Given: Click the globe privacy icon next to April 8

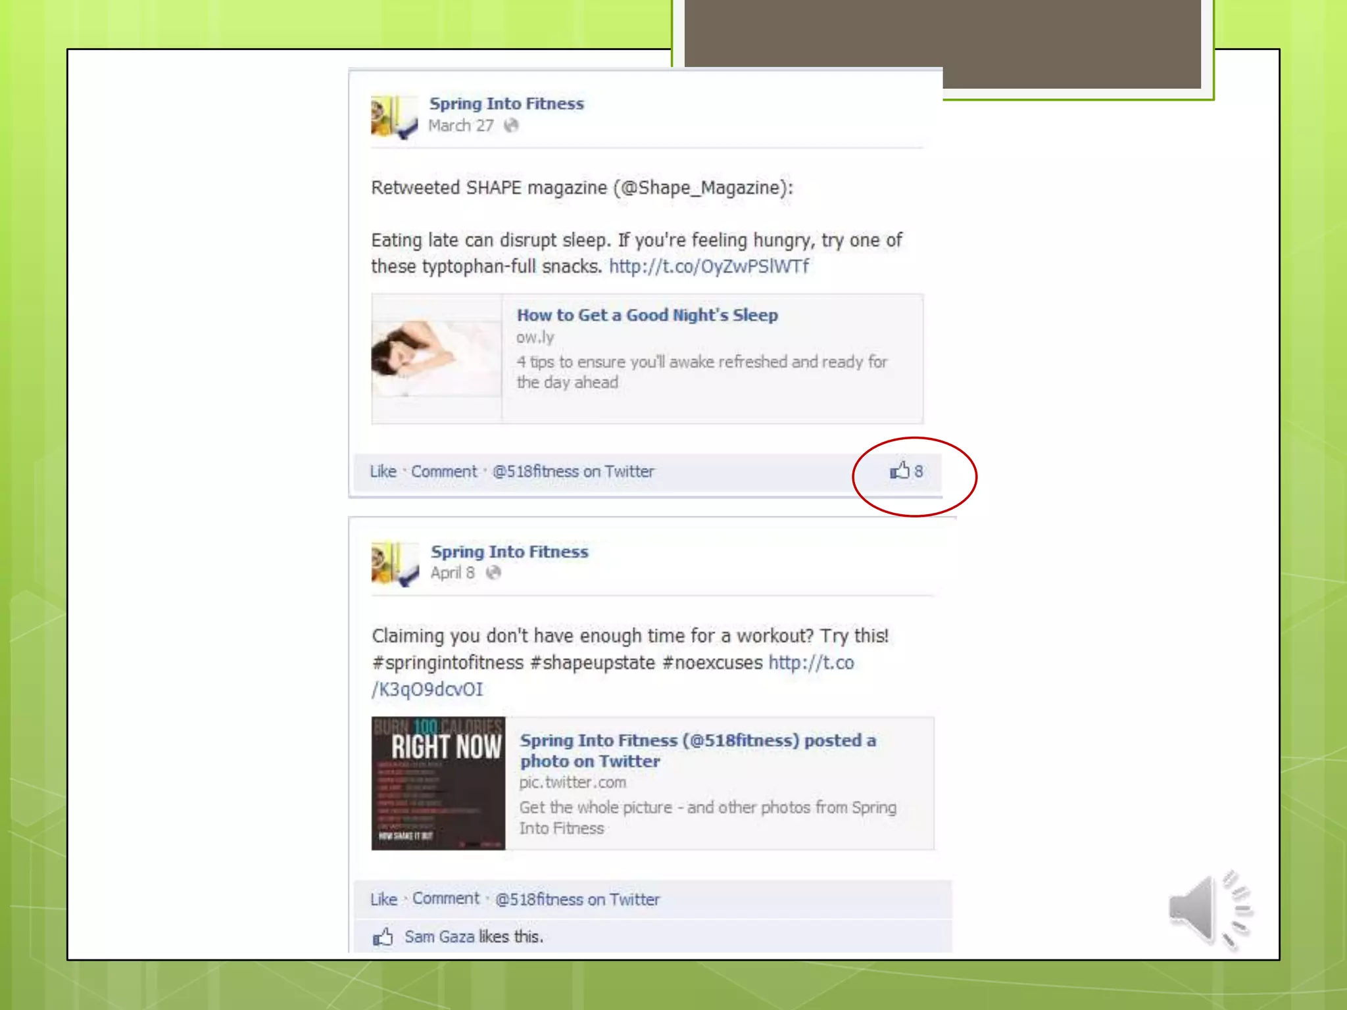Looking at the screenshot, I should tap(493, 573).
